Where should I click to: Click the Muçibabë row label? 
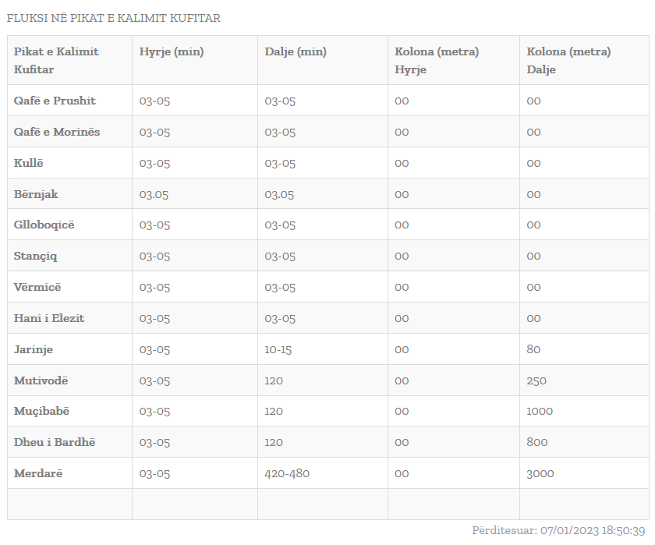click(41, 411)
